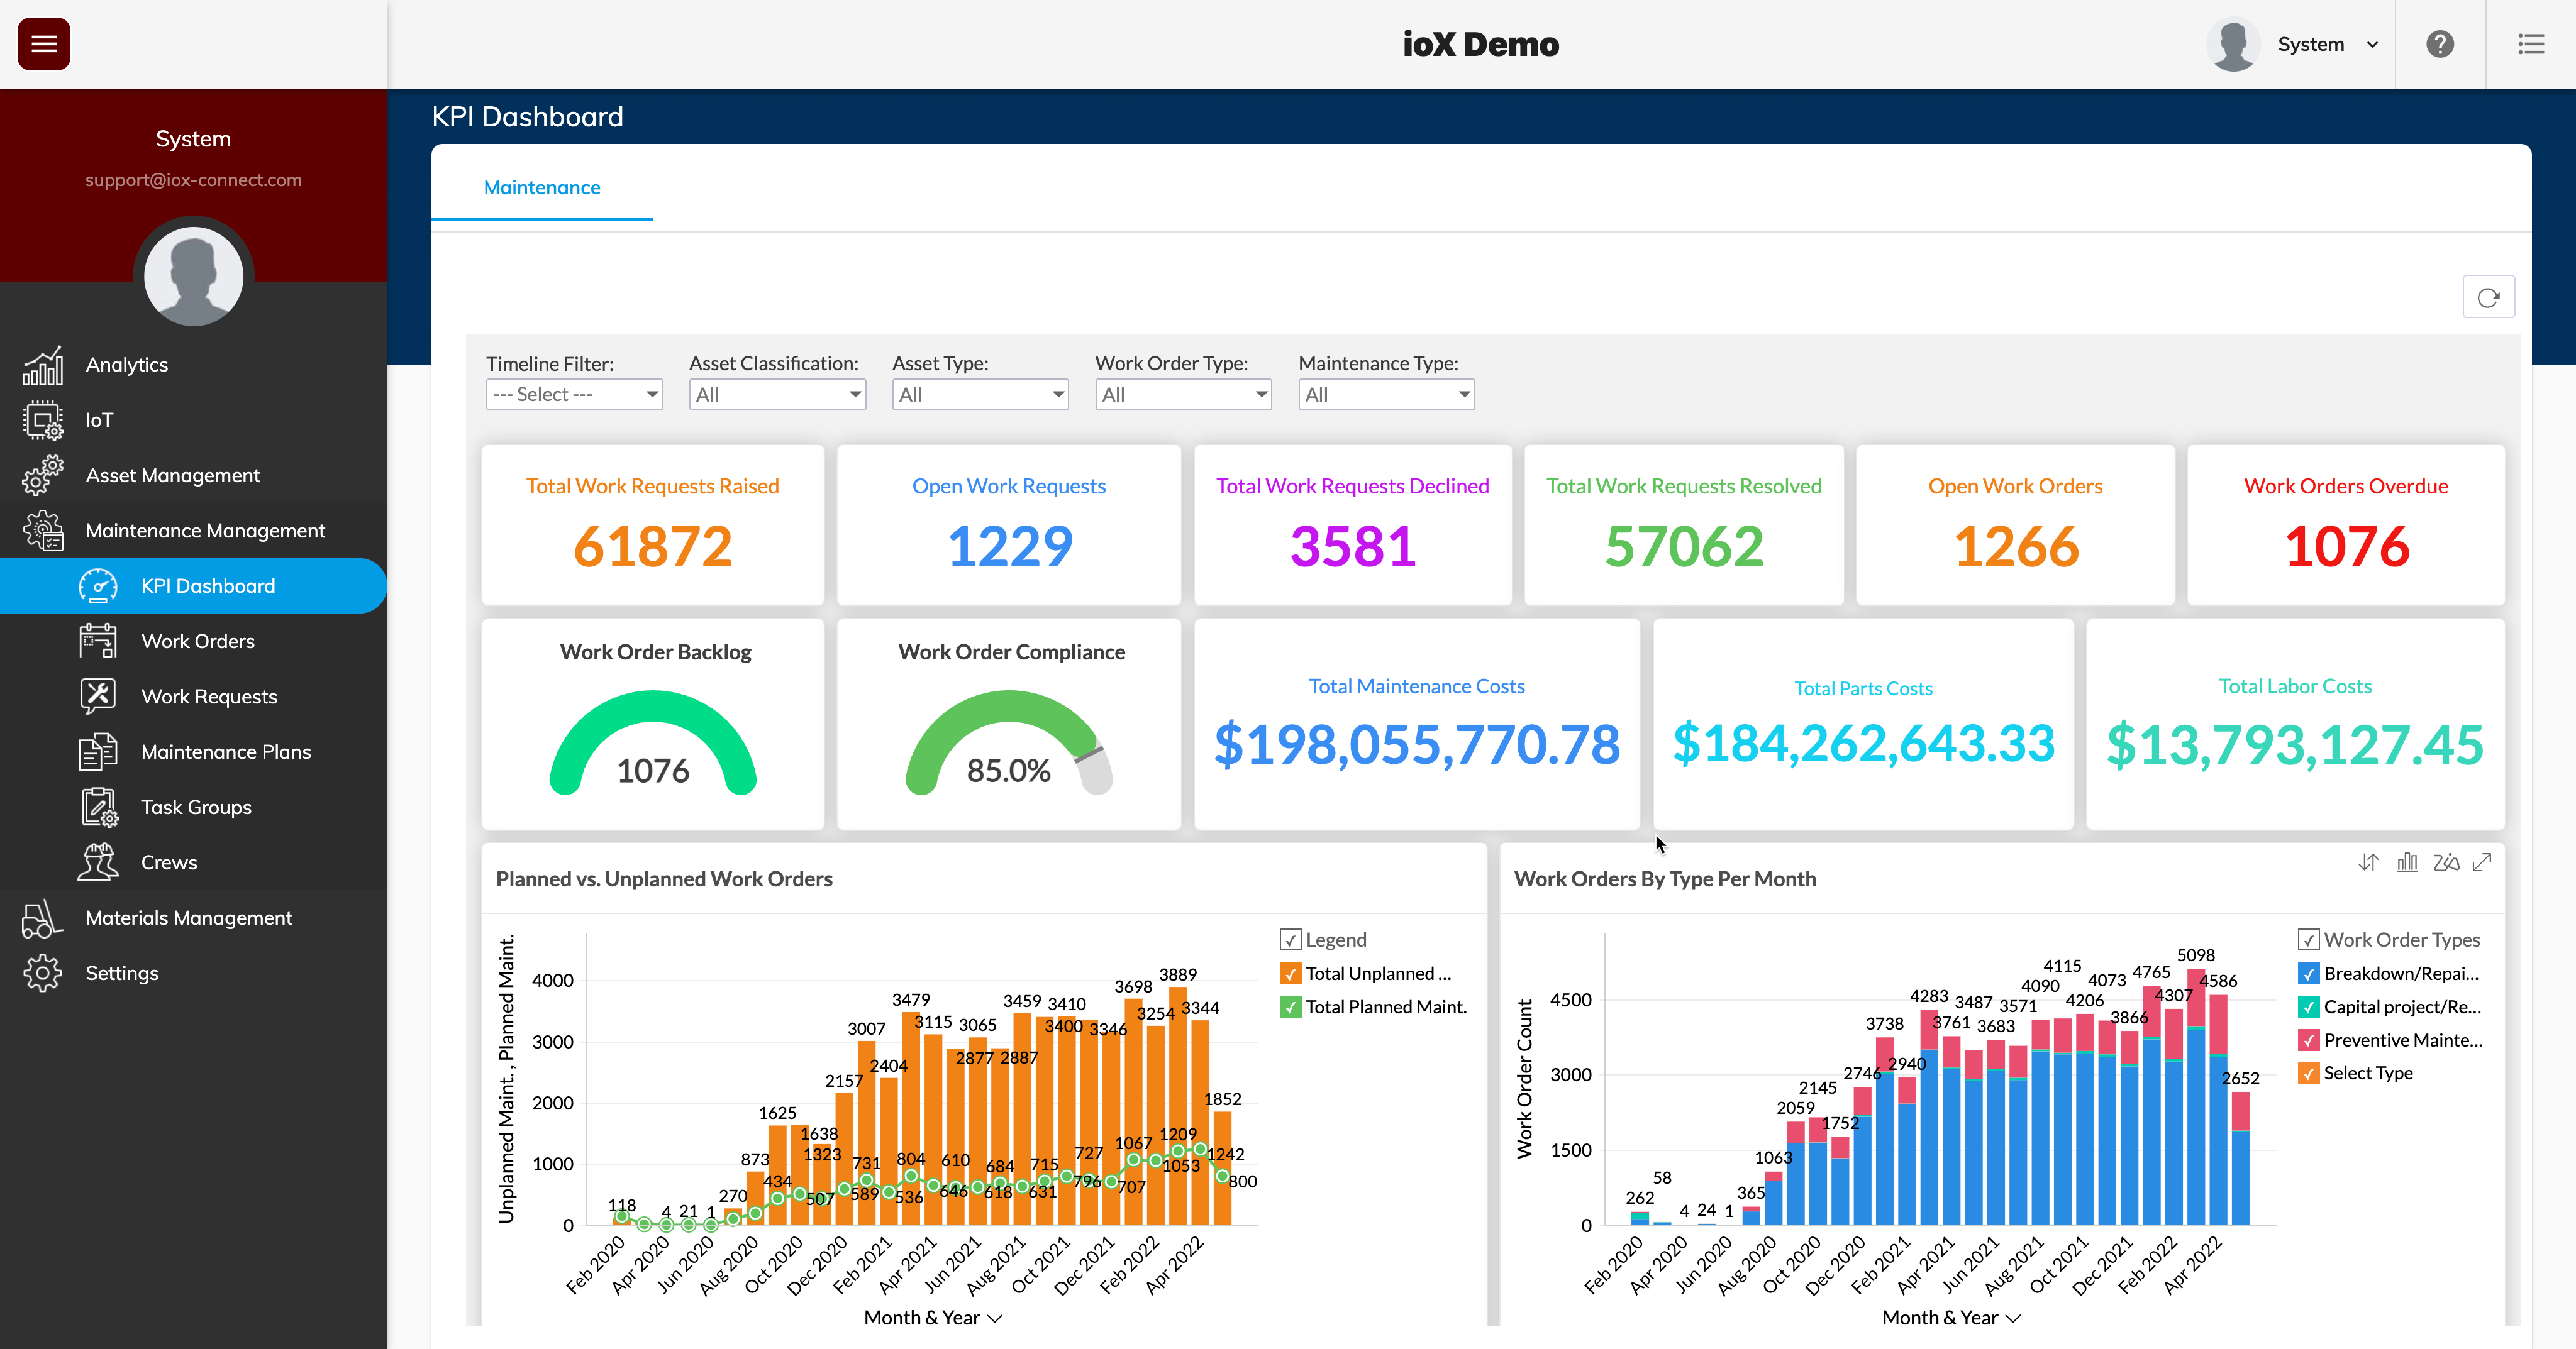Expand the Timeline Filter dropdown
Image resolution: width=2576 pixels, height=1349 pixels.
572,395
